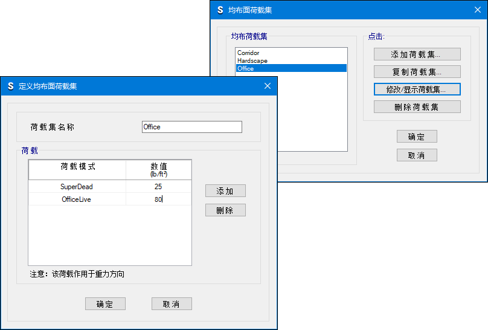The height and width of the screenshot is (330, 488).
Task: Select the SuperDead load pattern cell
Action: point(77,187)
